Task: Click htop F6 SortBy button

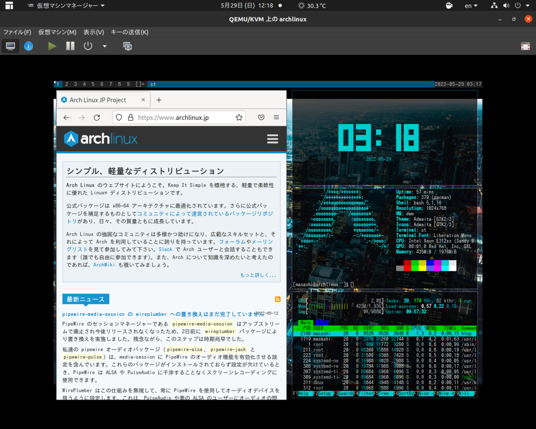Action: click(403, 394)
